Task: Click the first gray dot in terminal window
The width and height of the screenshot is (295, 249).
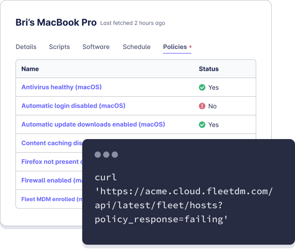Action: (x=98, y=155)
